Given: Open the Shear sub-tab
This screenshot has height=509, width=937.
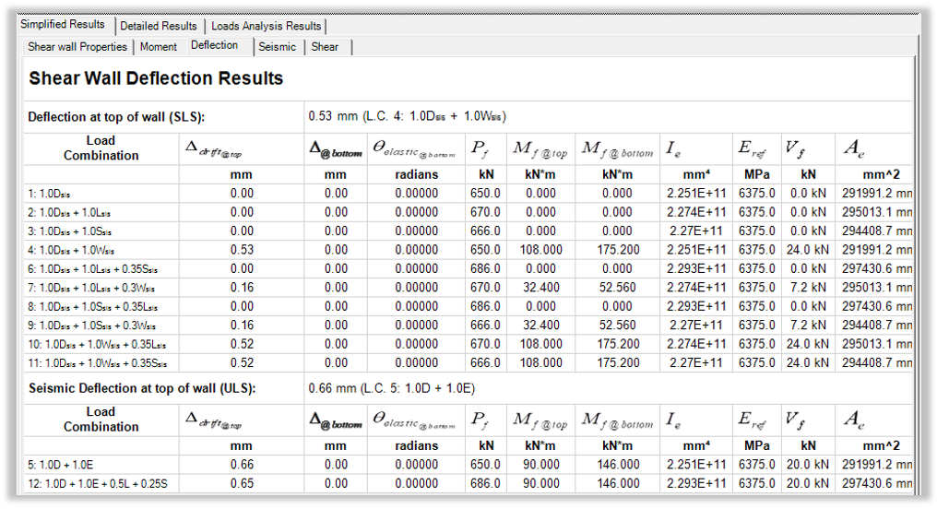Looking at the screenshot, I should (x=325, y=46).
